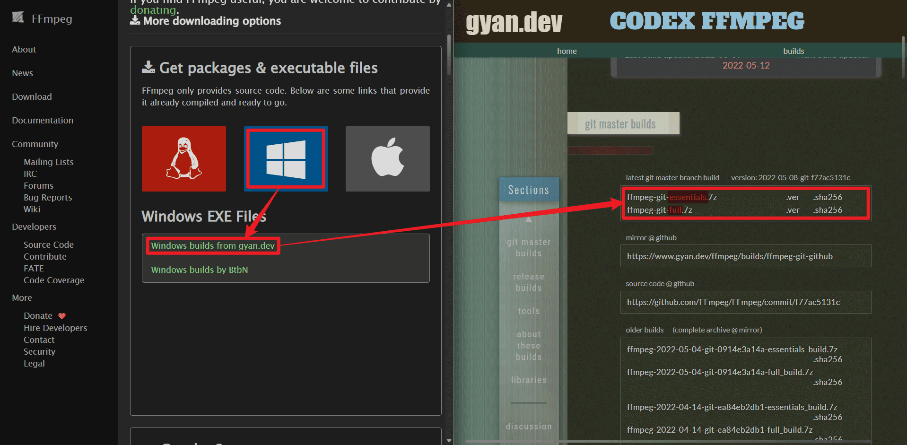
Task: Open Code Coverage link
Action: click(x=54, y=280)
